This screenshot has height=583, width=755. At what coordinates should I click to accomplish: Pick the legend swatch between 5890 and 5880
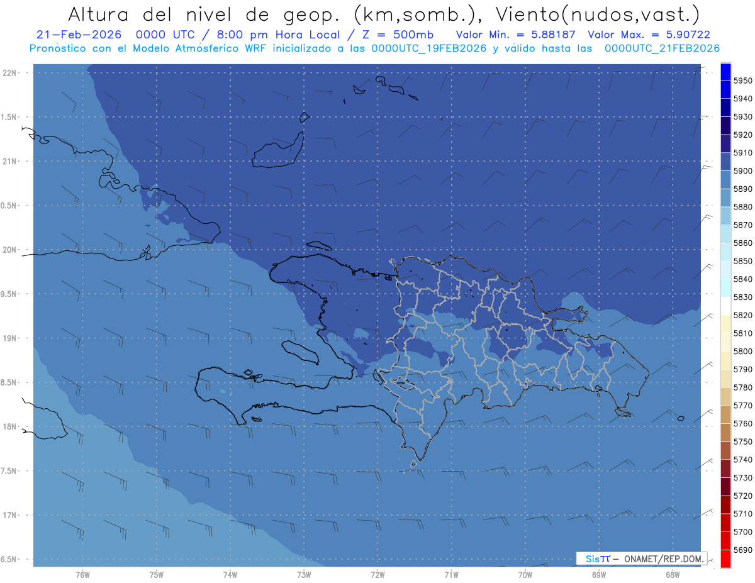coord(725,198)
